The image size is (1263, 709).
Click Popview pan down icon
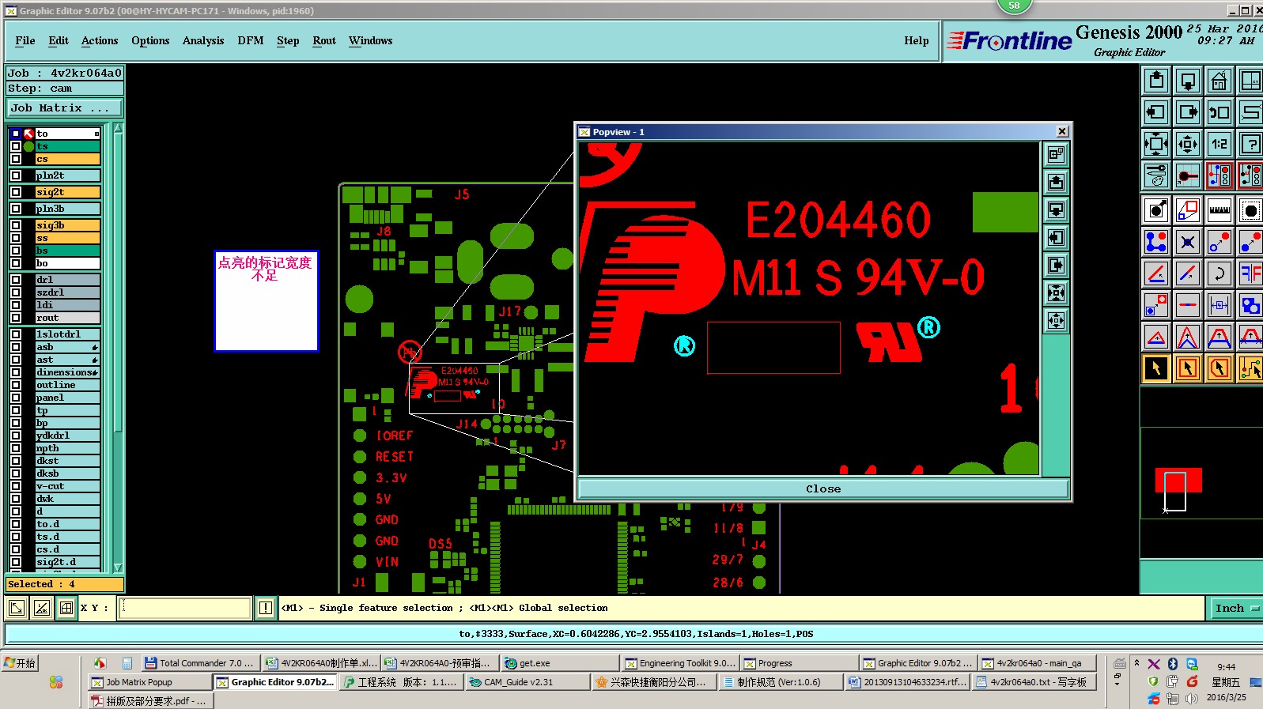(1057, 210)
